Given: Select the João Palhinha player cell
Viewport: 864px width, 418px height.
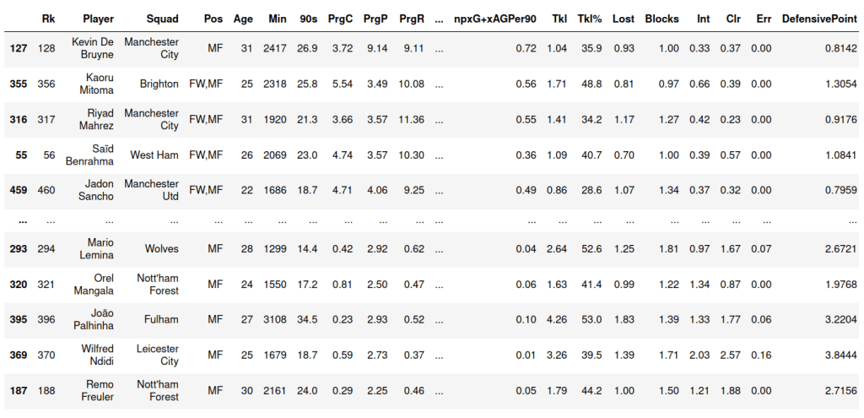Looking at the screenshot, I should [x=95, y=319].
